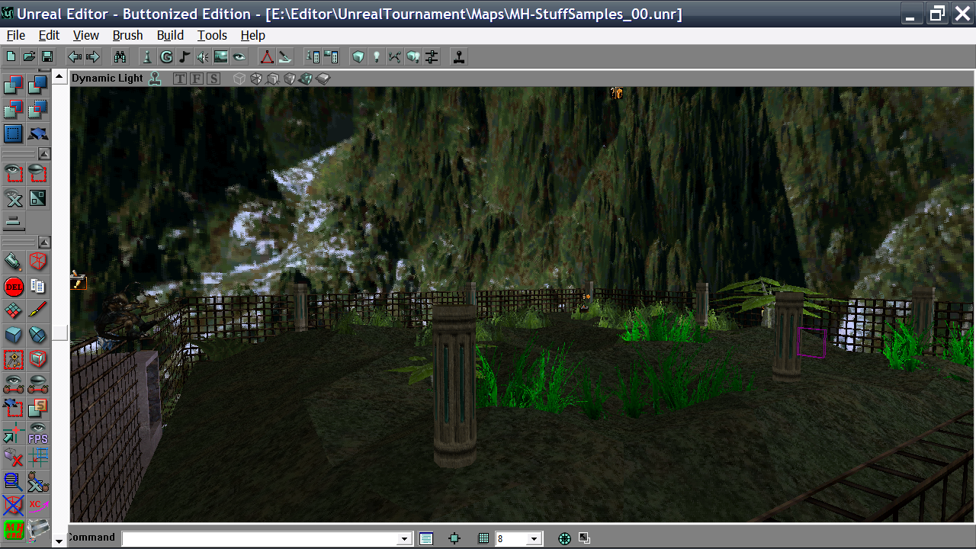Viewport: 976px width, 549px height.
Task: Click the XC curved arrow icon
Action: tap(37, 505)
